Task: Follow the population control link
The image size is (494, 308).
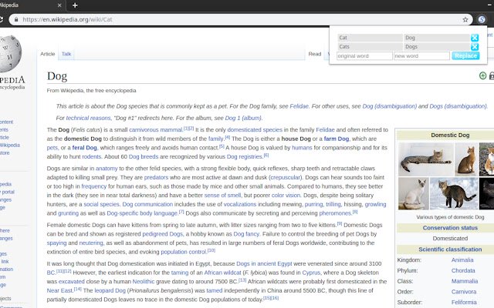Action: pyautogui.click(x=184, y=252)
